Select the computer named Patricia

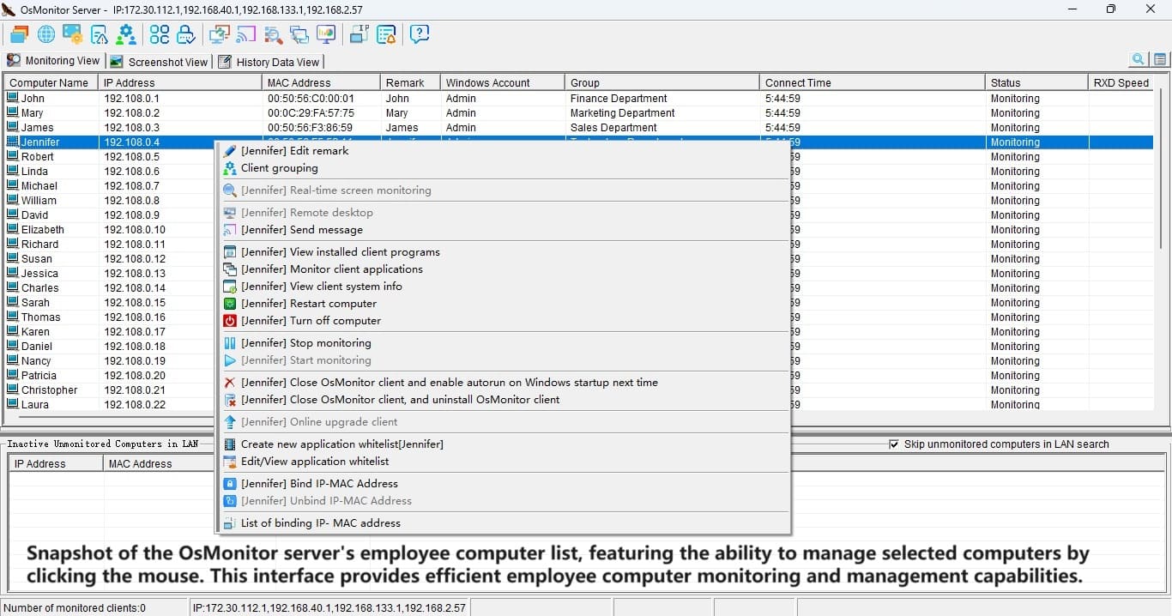click(x=39, y=376)
